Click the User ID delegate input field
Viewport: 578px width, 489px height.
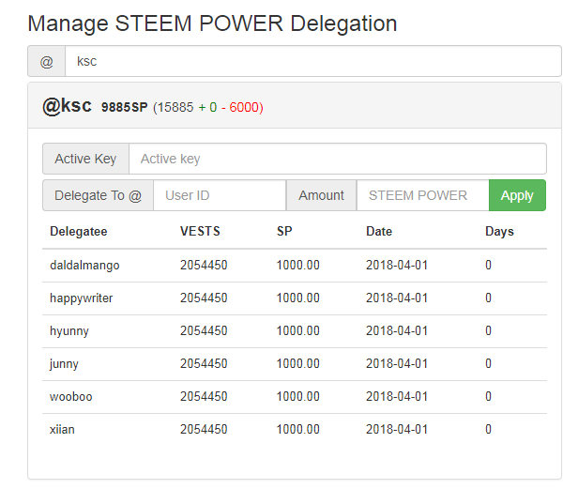click(x=220, y=195)
